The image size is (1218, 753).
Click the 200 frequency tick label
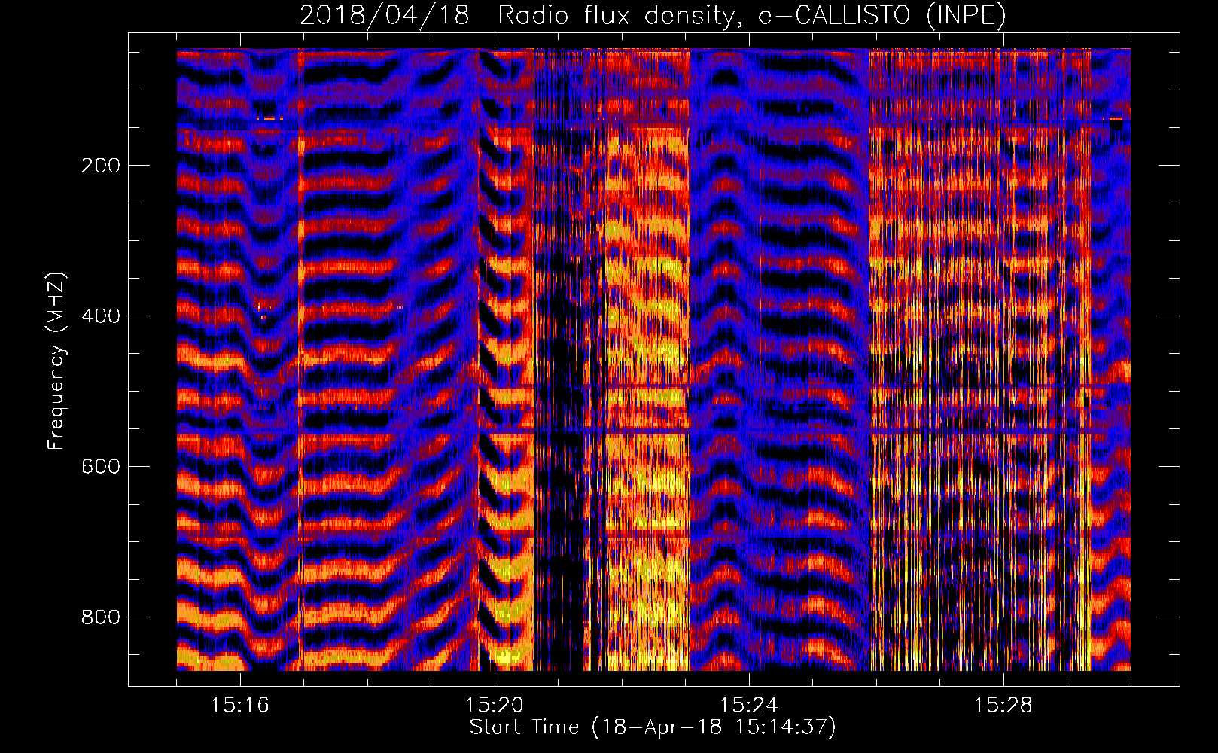click(101, 166)
